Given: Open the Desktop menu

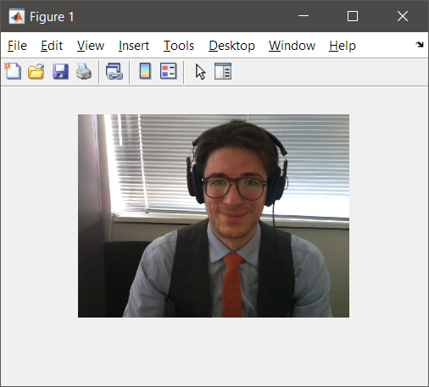Looking at the screenshot, I should pyautogui.click(x=231, y=46).
